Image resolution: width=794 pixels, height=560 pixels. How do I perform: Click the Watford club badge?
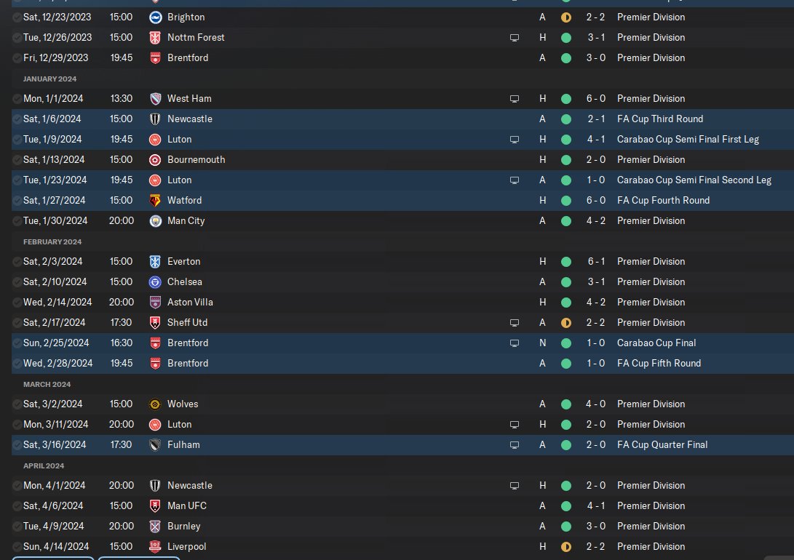[x=155, y=200]
